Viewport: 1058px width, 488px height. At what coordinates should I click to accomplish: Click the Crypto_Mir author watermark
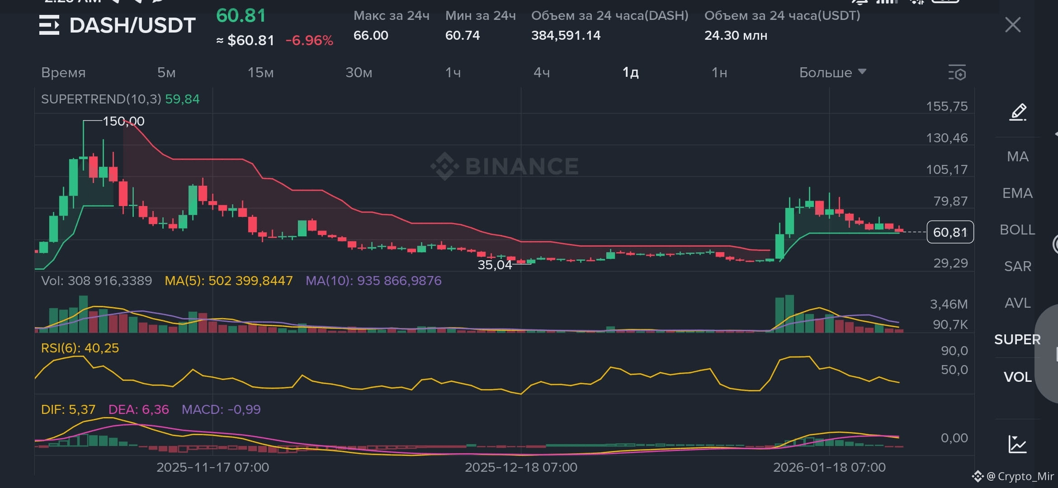(1013, 476)
